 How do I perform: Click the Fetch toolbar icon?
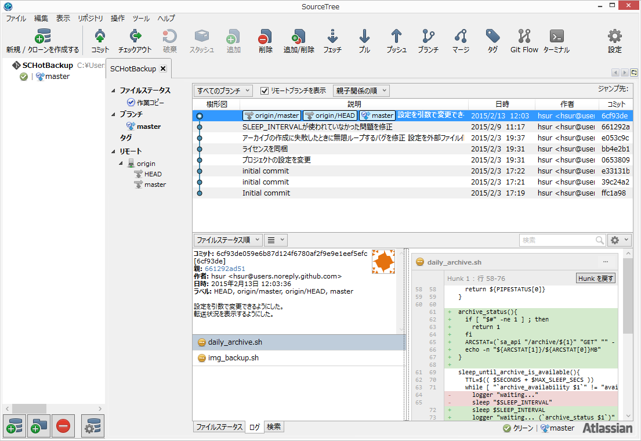point(332,41)
